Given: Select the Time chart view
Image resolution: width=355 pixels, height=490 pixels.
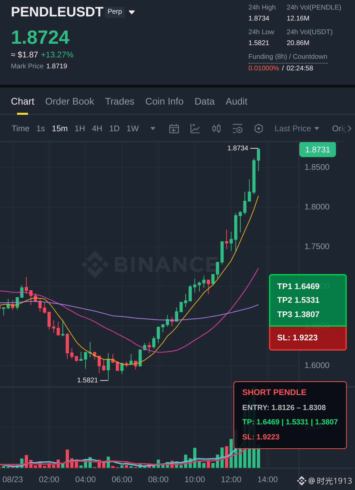Looking at the screenshot, I should pyautogui.click(x=20, y=128).
